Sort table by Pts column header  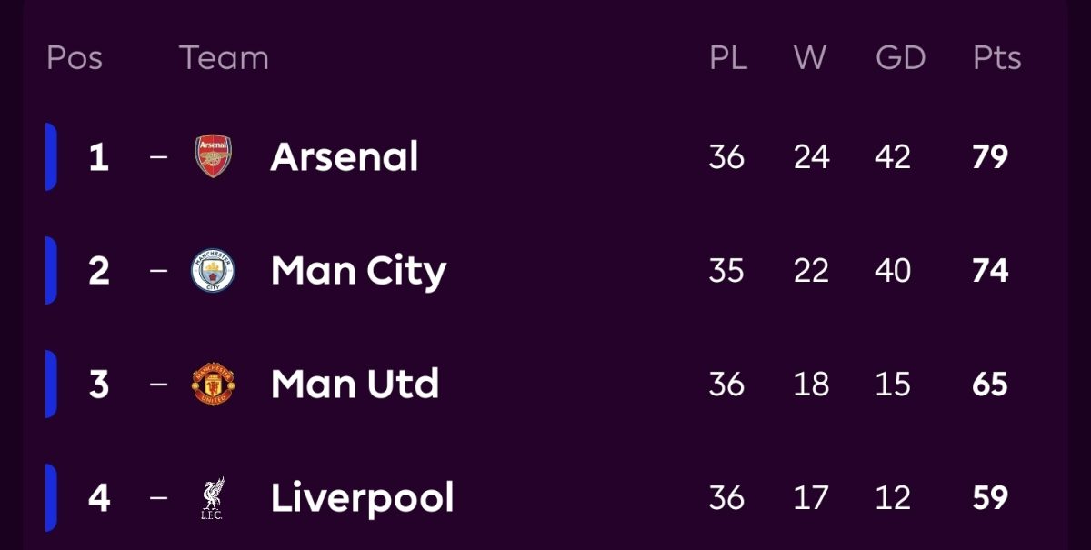click(997, 58)
